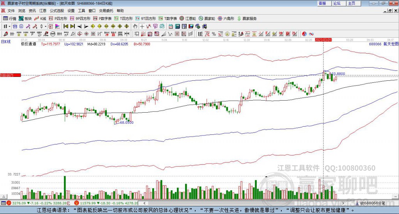Open the 江恩轮 Gann wheel tool

(188, 18)
